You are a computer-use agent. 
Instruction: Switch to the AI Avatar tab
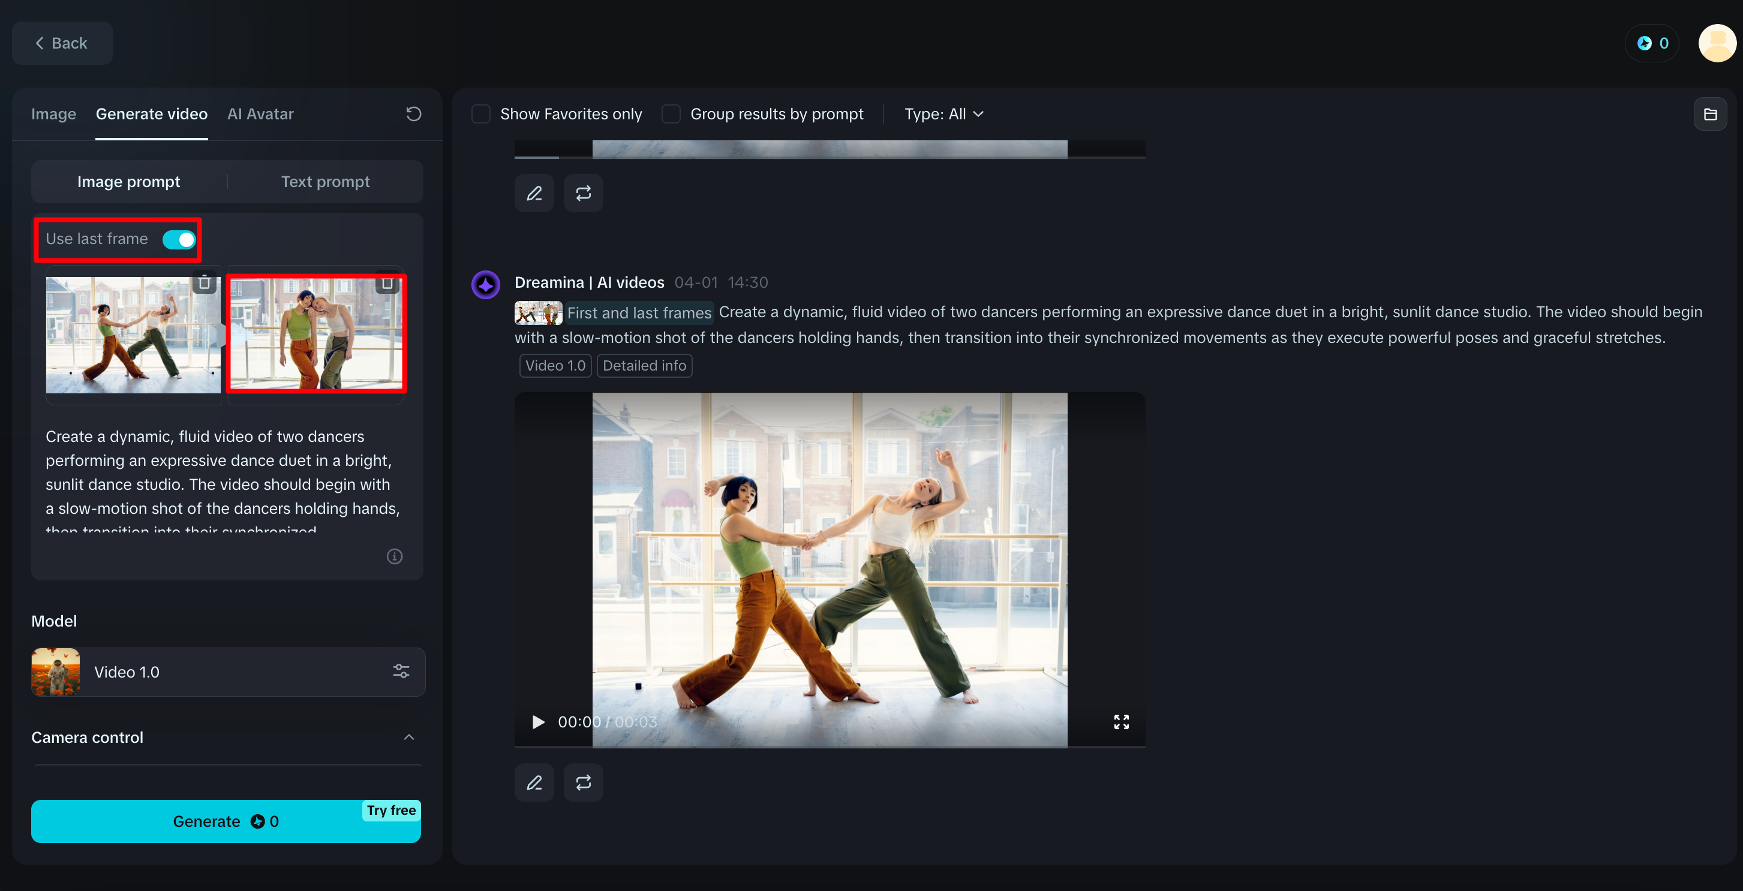[260, 114]
